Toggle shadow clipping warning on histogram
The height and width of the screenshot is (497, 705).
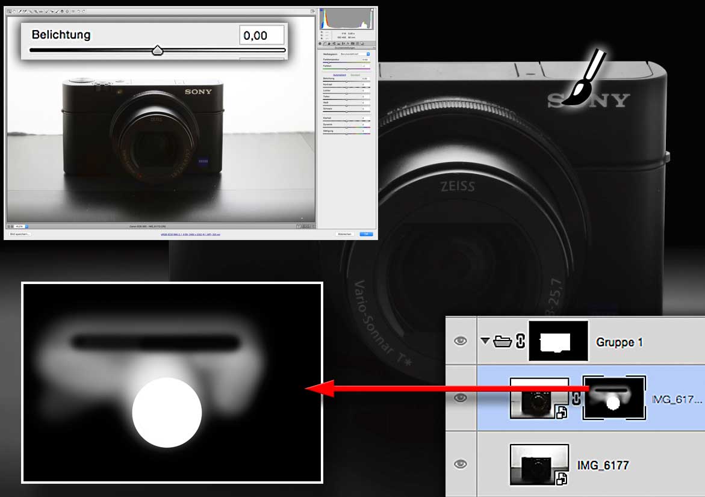point(321,10)
